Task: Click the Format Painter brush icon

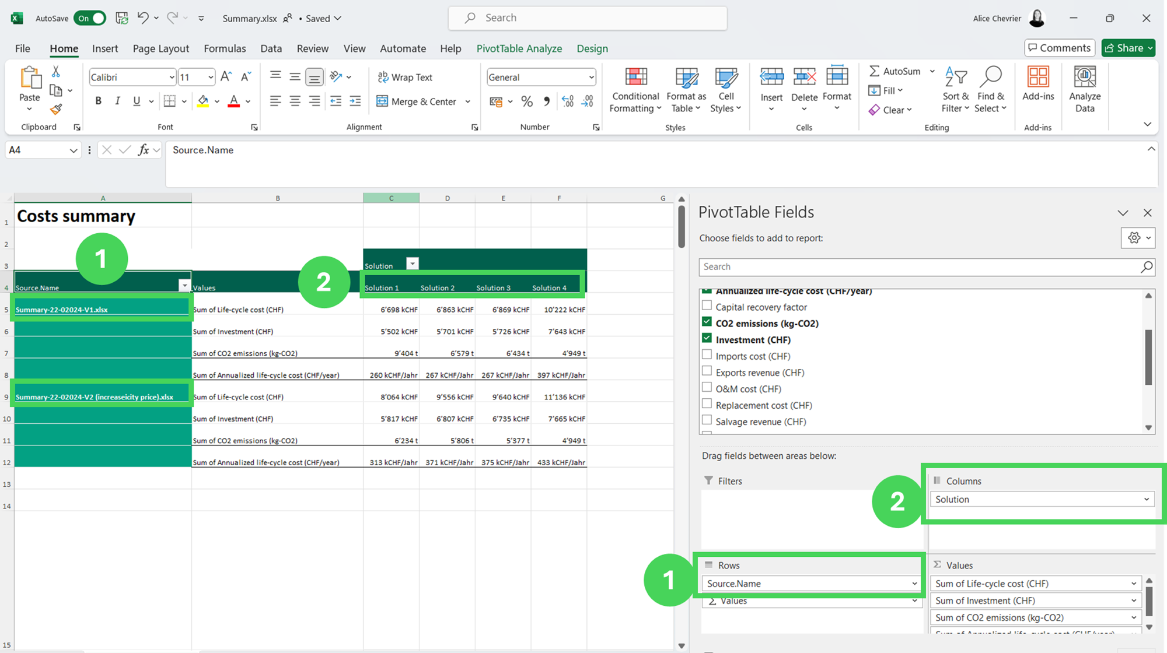Action: [x=56, y=110]
